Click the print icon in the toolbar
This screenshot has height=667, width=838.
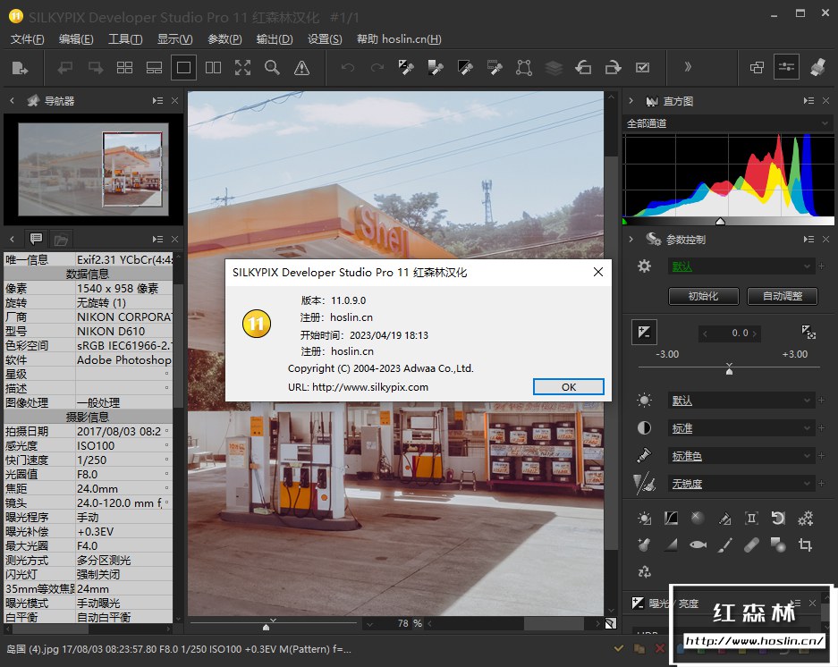[817, 67]
